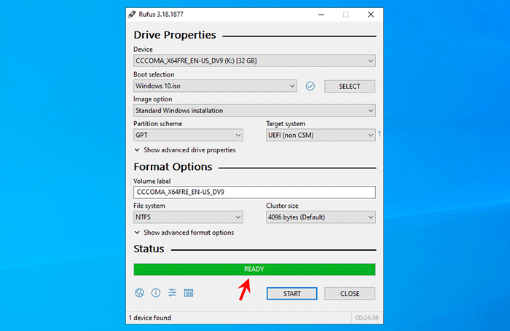This screenshot has height=331, width=510.
Task: Click the ISO checksum checkmark icon
Action: tap(310, 86)
